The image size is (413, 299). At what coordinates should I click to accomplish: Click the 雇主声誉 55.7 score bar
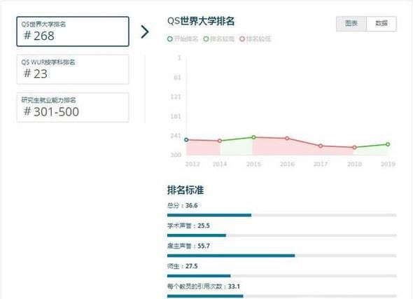coord(282,256)
